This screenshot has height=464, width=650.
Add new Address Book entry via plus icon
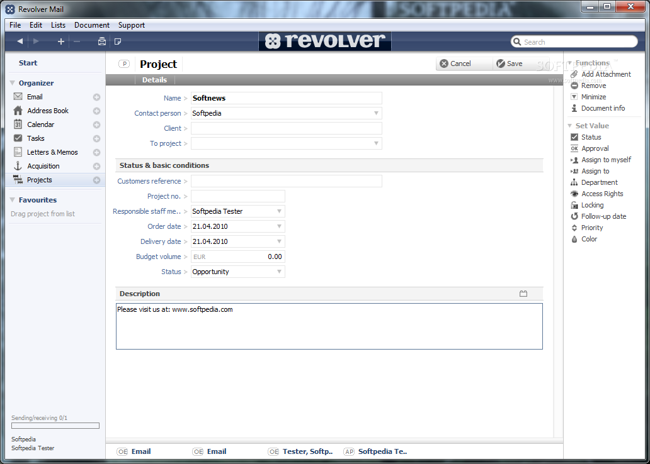pyautogui.click(x=96, y=111)
